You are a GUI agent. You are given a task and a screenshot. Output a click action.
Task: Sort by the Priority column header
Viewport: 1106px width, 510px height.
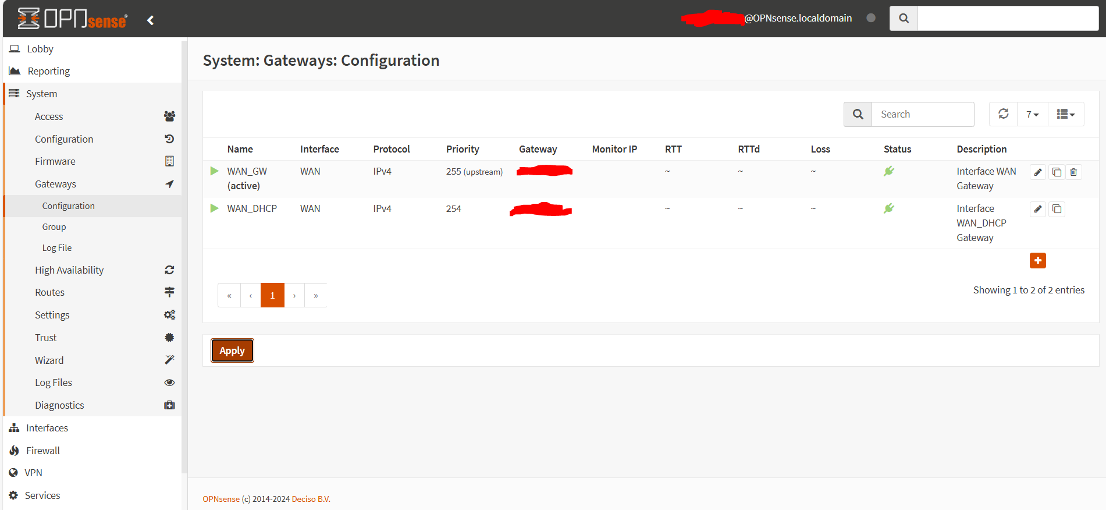pyautogui.click(x=463, y=149)
